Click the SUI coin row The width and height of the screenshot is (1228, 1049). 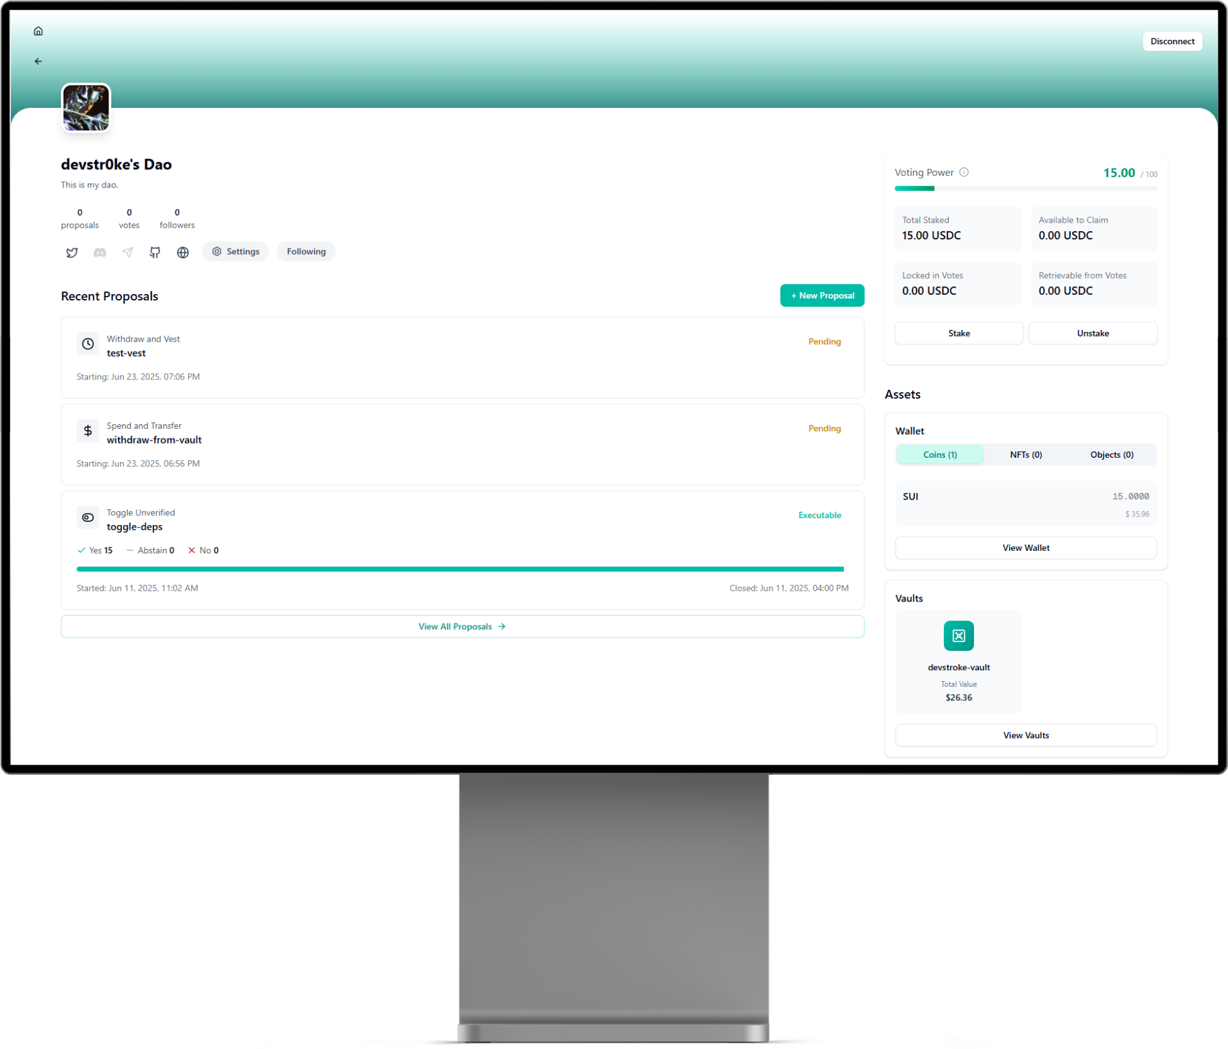tap(1026, 504)
